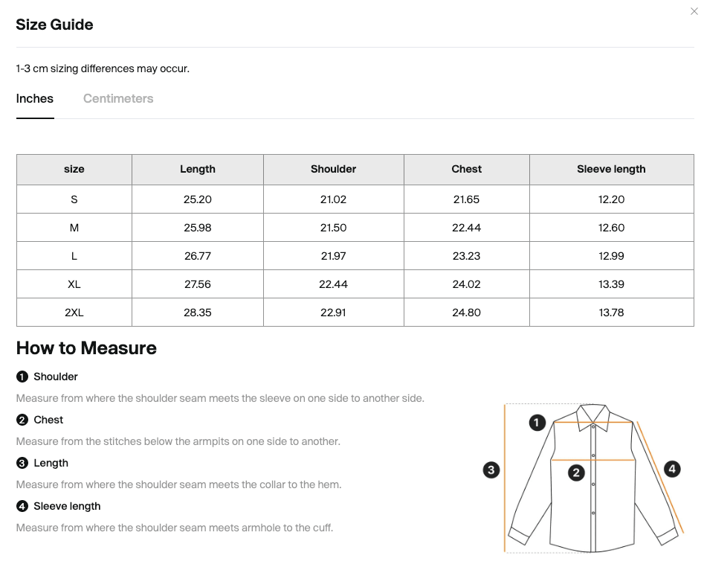This screenshot has width=704, height=573.
Task: Click the 'Chest' measuring instruction heading
Action: [48, 420]
